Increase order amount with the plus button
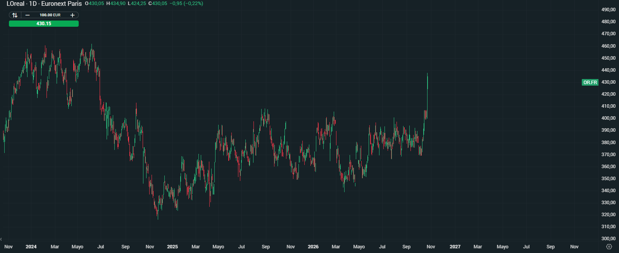Screen dimensions: 619x253 72,15
